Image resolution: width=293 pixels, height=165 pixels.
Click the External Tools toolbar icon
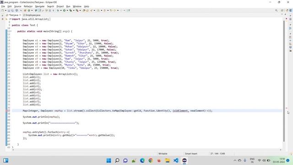click(77, 11)
